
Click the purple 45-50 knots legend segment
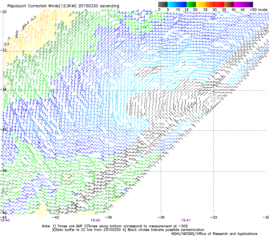pos(248,5)
